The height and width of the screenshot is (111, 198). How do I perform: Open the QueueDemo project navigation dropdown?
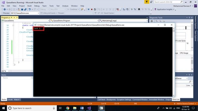point(25,21)
